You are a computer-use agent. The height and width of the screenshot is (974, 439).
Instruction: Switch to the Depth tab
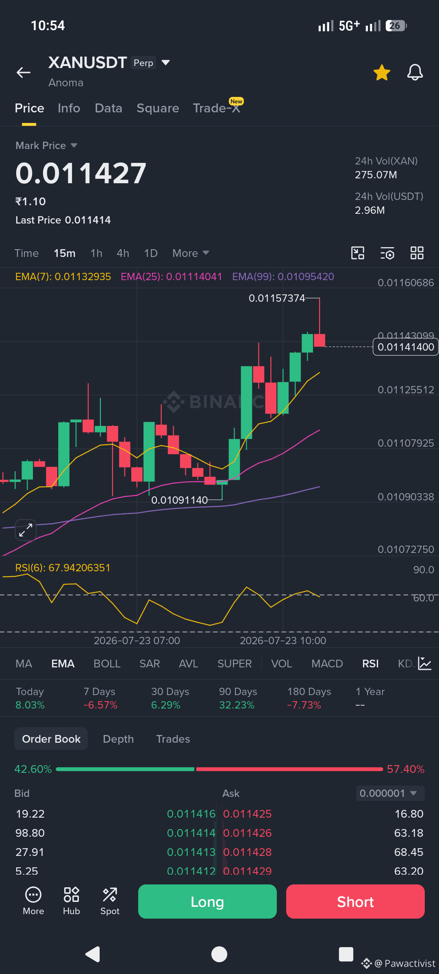[x=118, y=739]
